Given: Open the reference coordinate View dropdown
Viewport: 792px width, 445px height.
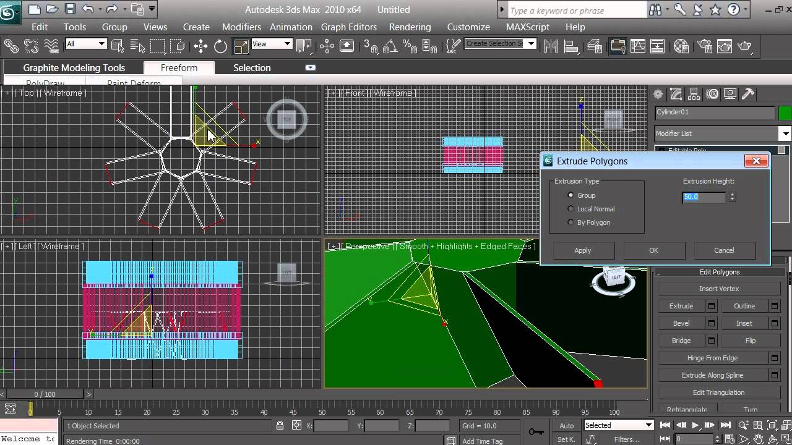Looking at the screenshot, I should pos(272,44).
